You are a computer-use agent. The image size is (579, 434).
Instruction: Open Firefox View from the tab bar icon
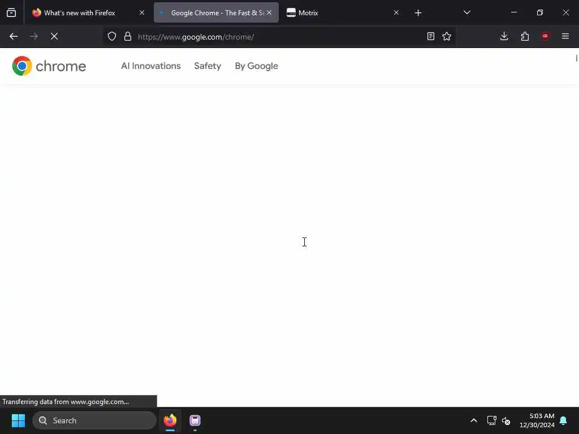[11, 12]
